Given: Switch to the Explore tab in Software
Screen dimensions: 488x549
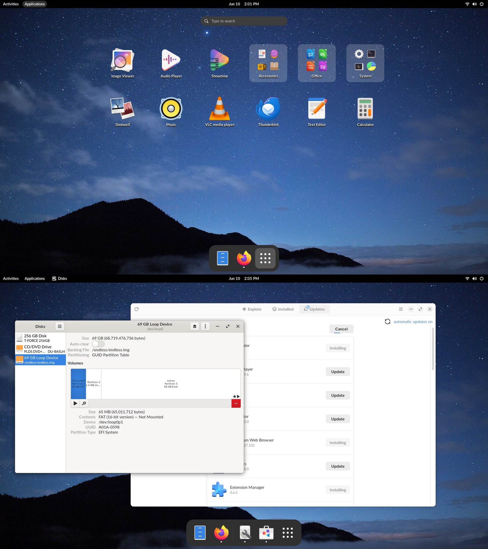Looking at the screenshot, I should click(x=252, y=309).
